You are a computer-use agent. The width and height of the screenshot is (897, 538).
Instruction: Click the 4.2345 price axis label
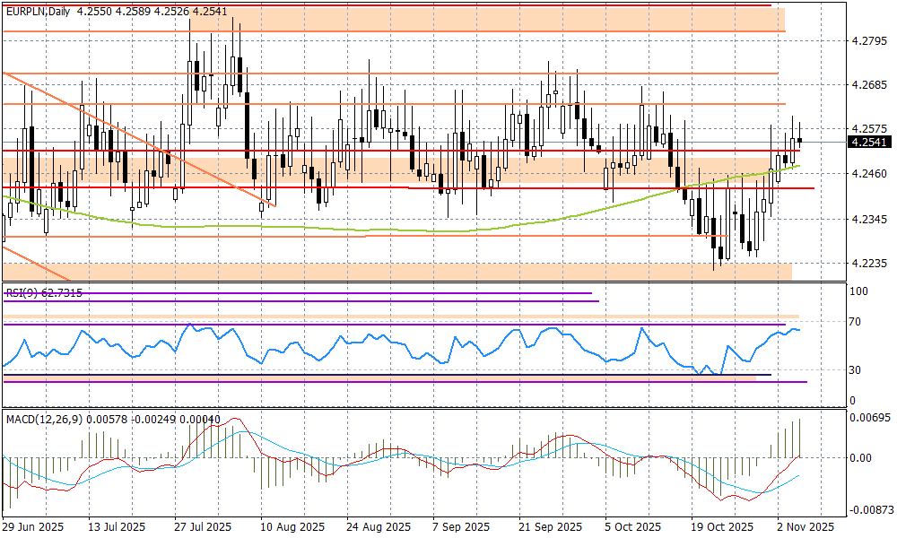(867, 220)
